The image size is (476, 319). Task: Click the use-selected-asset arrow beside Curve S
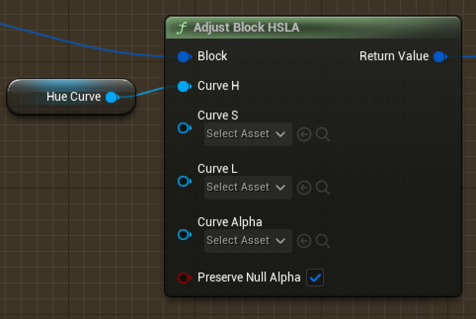(304, 134)
